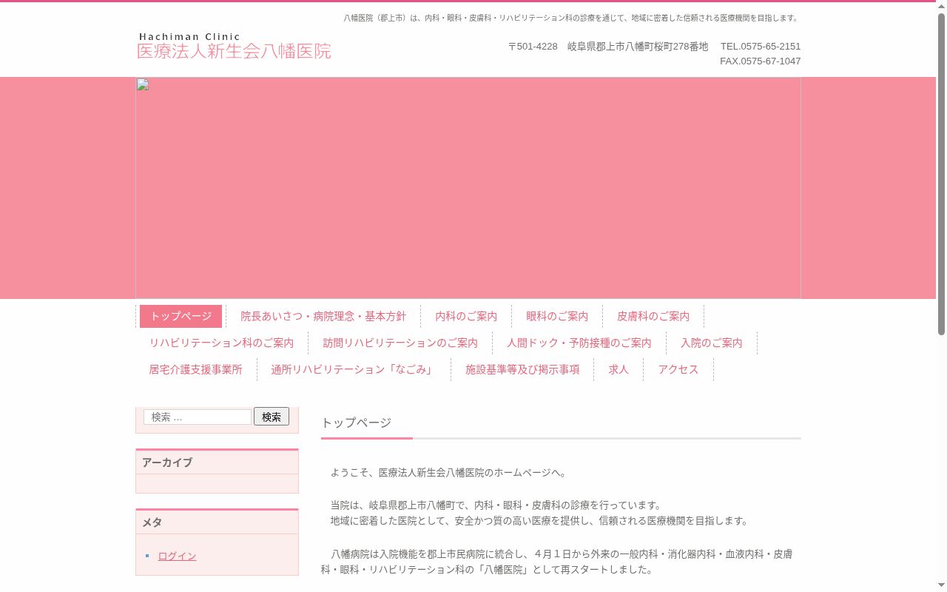Open リハビリテーション科のご案内

[x=221, y=343]
